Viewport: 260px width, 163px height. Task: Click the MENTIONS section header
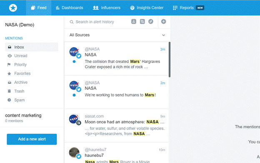[14, 38]
